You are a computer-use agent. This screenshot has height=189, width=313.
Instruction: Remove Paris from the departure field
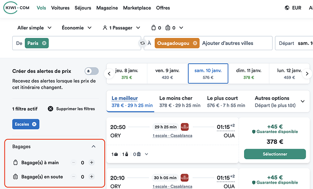point(44,43)
